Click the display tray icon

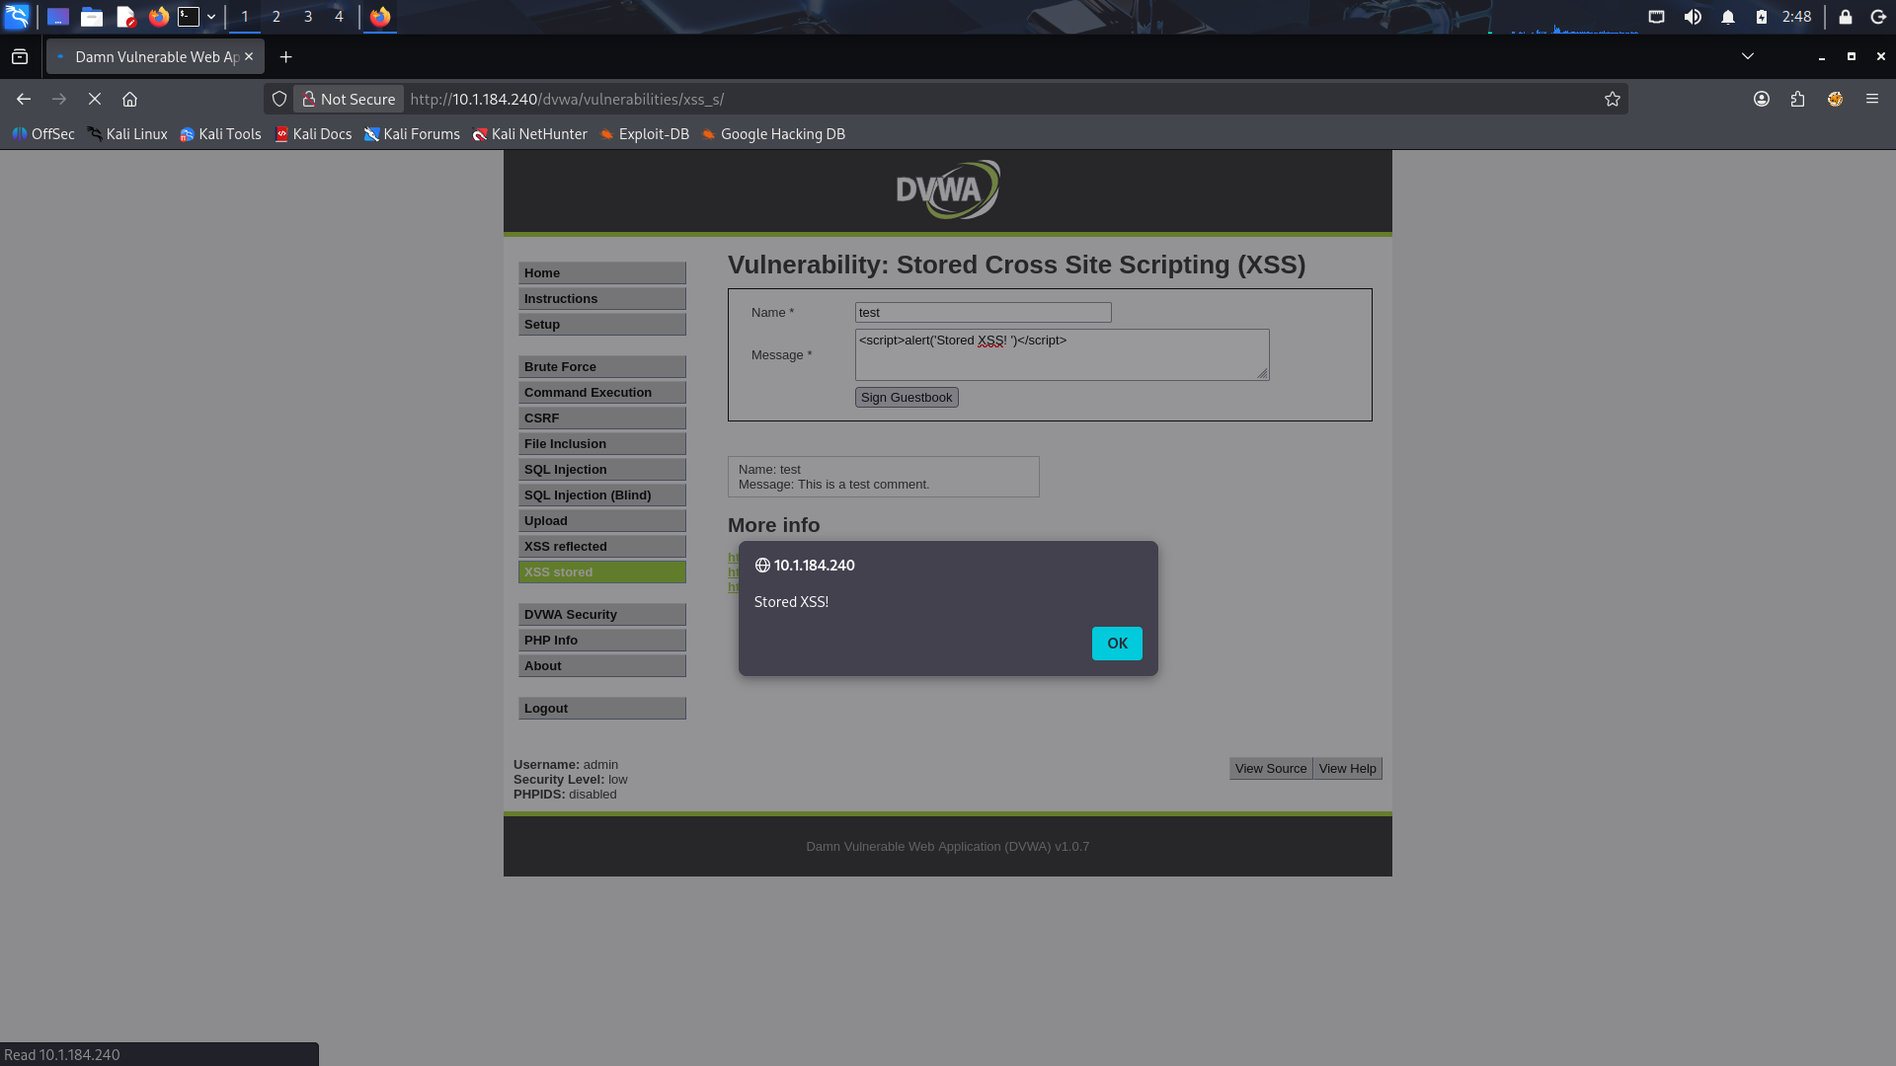1657,17
